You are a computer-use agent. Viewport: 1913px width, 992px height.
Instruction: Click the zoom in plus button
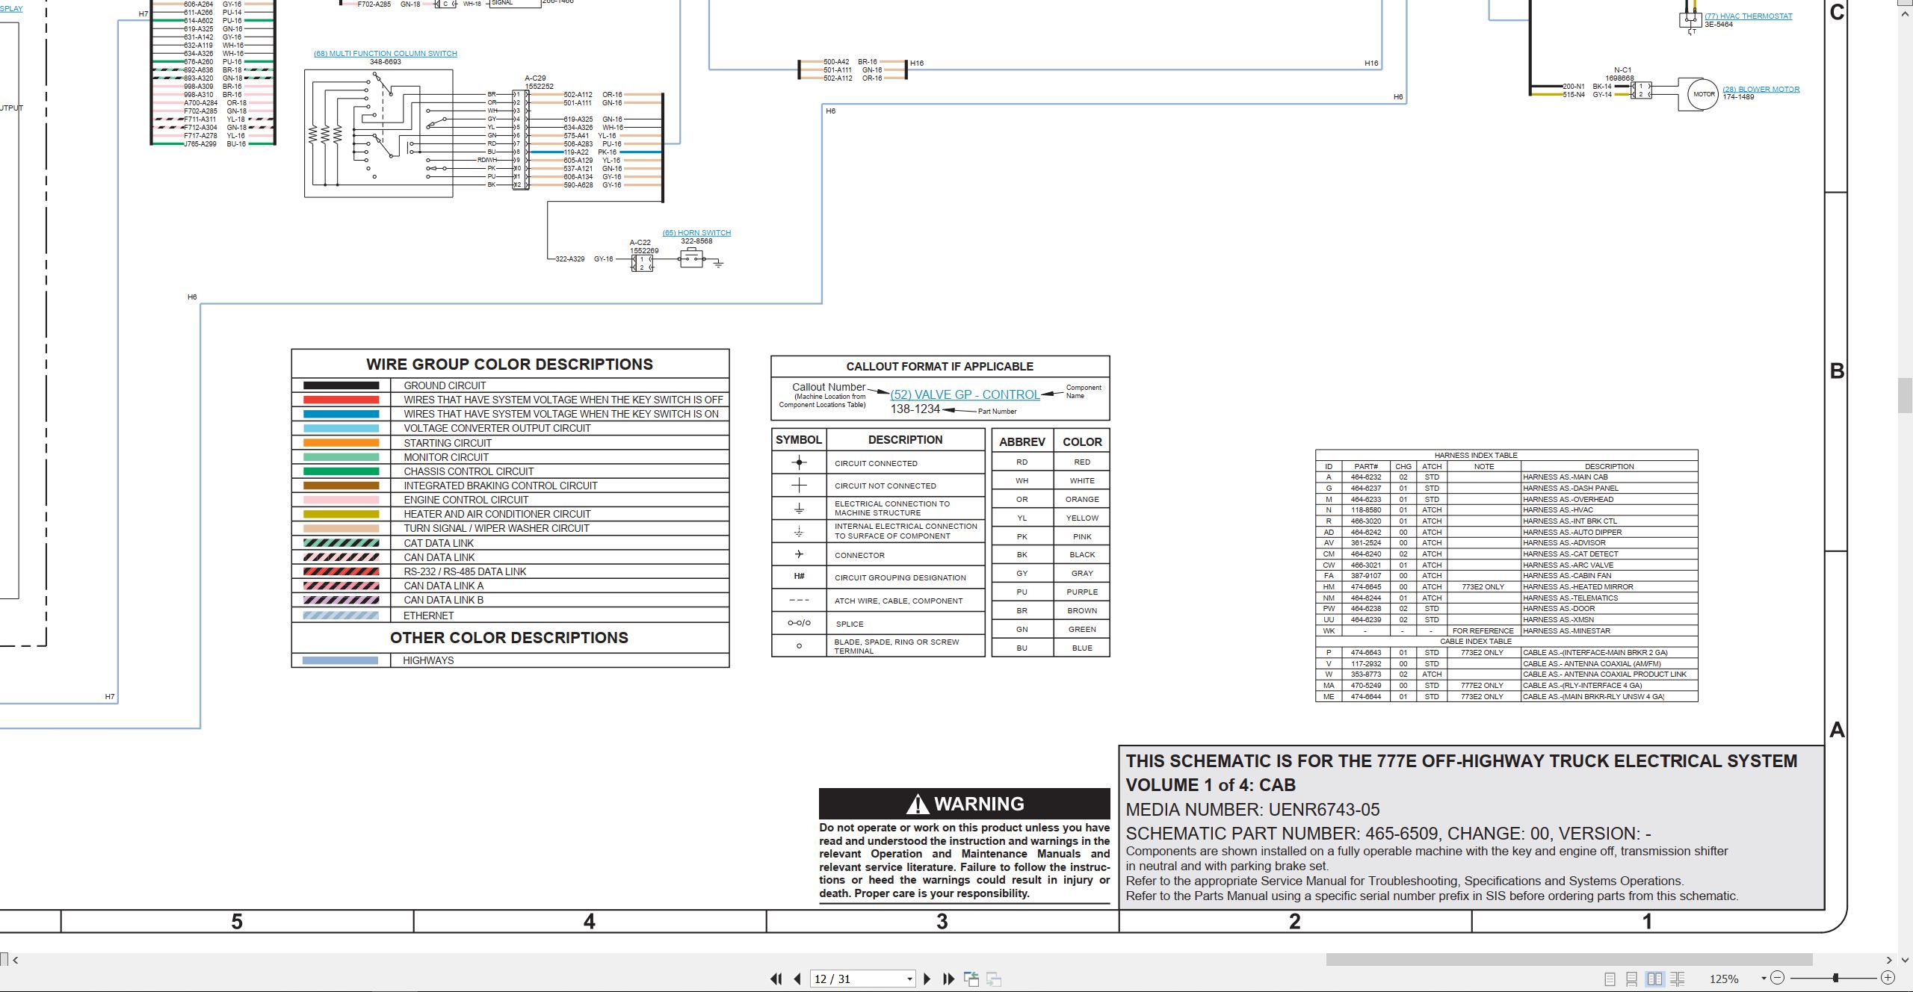(1888, 978)
